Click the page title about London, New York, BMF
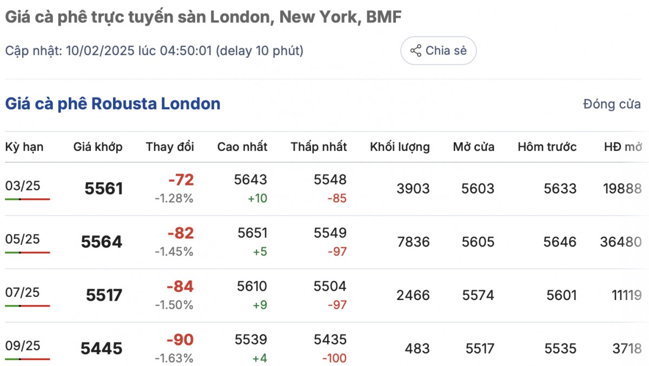 tap(203, 17)
